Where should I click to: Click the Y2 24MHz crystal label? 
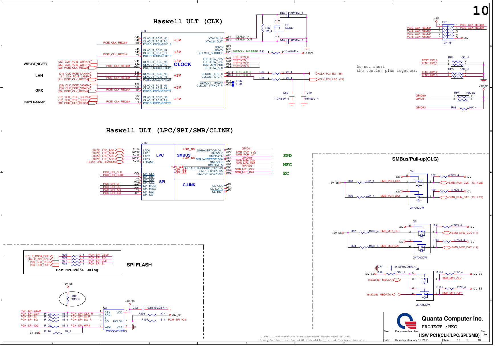pos(289,27)
